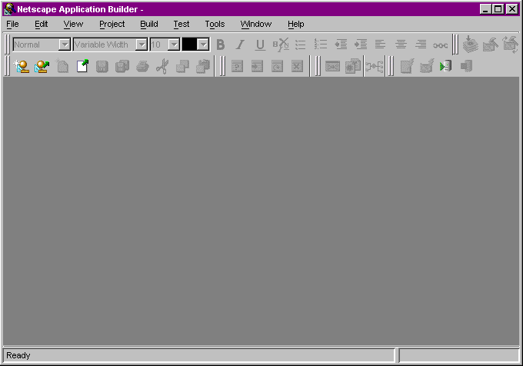Click the wide bow-tie window icon
This screenshot has width=523, height=366.
(x=332, y=66)
